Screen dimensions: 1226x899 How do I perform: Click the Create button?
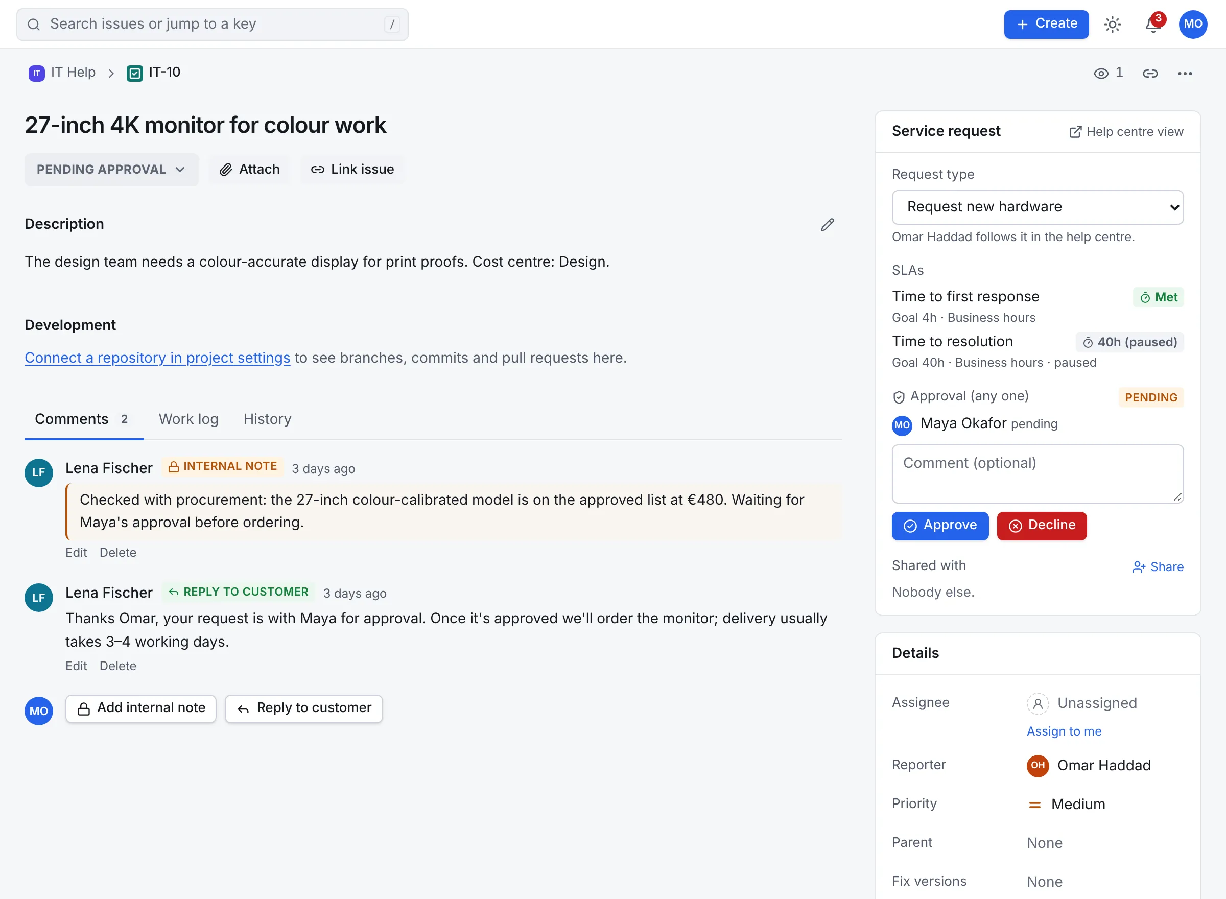click(1046, 25)
